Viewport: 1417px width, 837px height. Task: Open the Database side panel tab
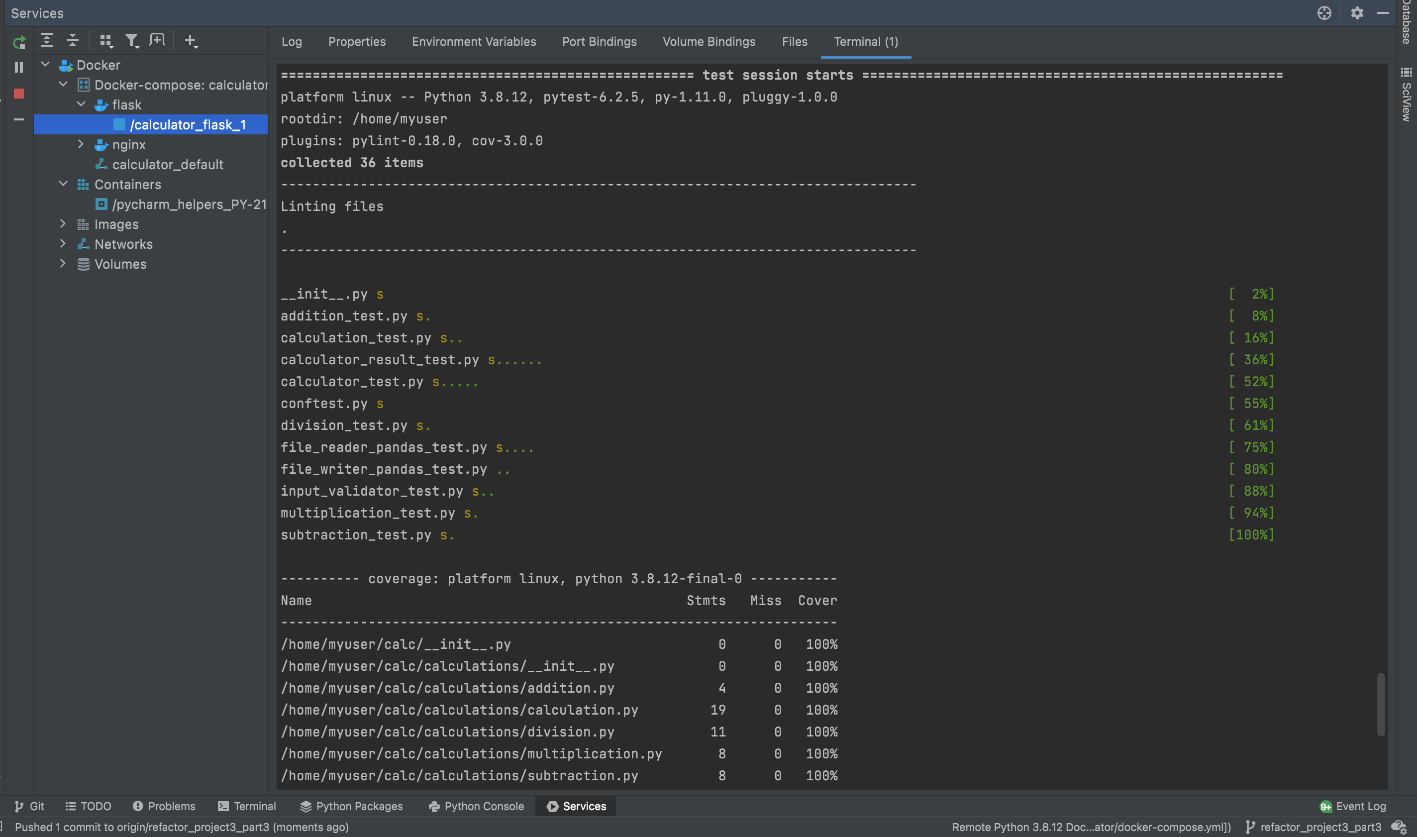[1406, 21]
